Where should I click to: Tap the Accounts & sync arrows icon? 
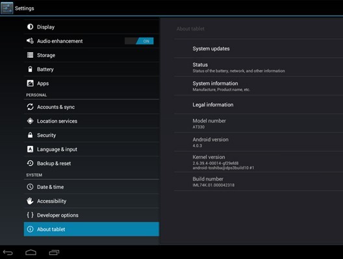(x=30, y=107)
